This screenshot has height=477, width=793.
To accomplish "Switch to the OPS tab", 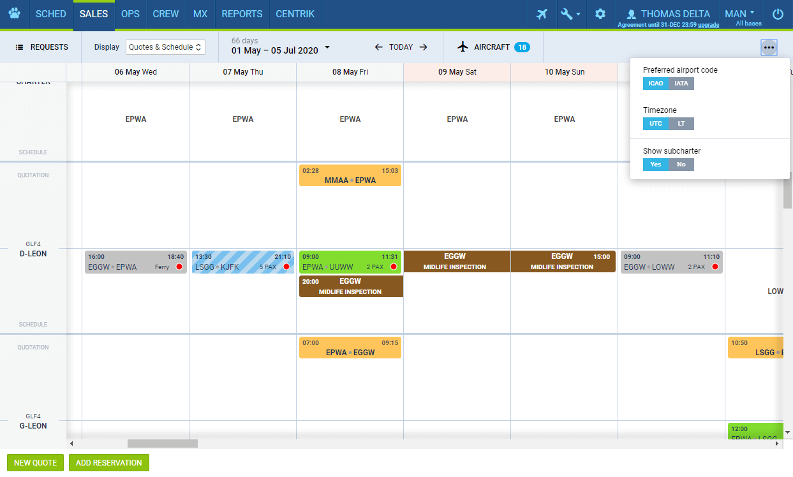I will [130, 14].
